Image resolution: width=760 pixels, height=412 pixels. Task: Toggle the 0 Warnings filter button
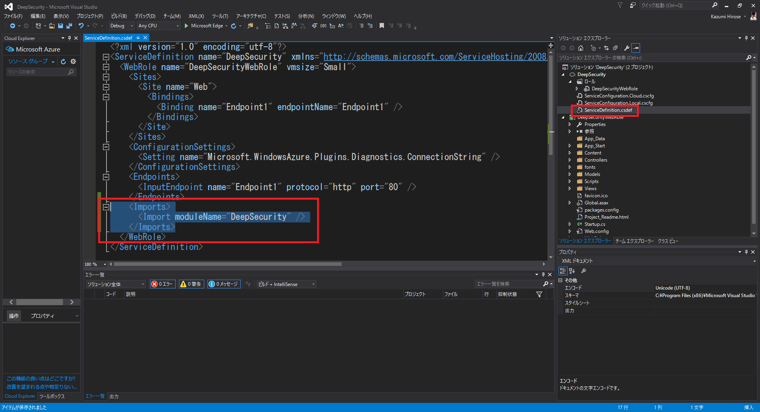point(192,284)
